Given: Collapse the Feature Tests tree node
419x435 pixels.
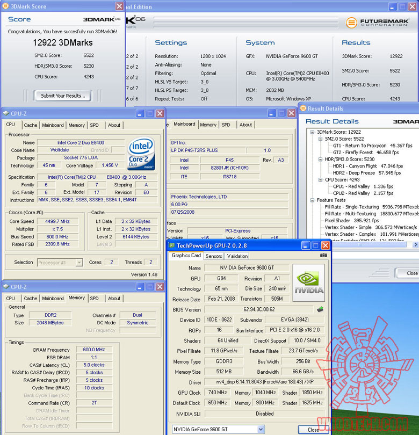Looking at the screenshot, I should click(x=312, y=200).
